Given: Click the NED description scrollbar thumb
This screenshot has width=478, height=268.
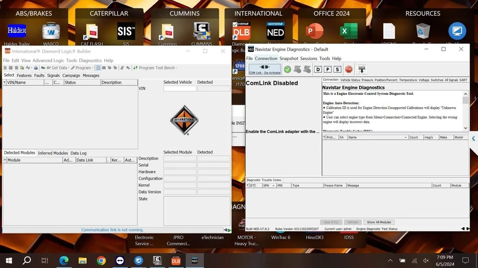Looking at the screenshot, I should pyautogui.click(x=466, y=100).
